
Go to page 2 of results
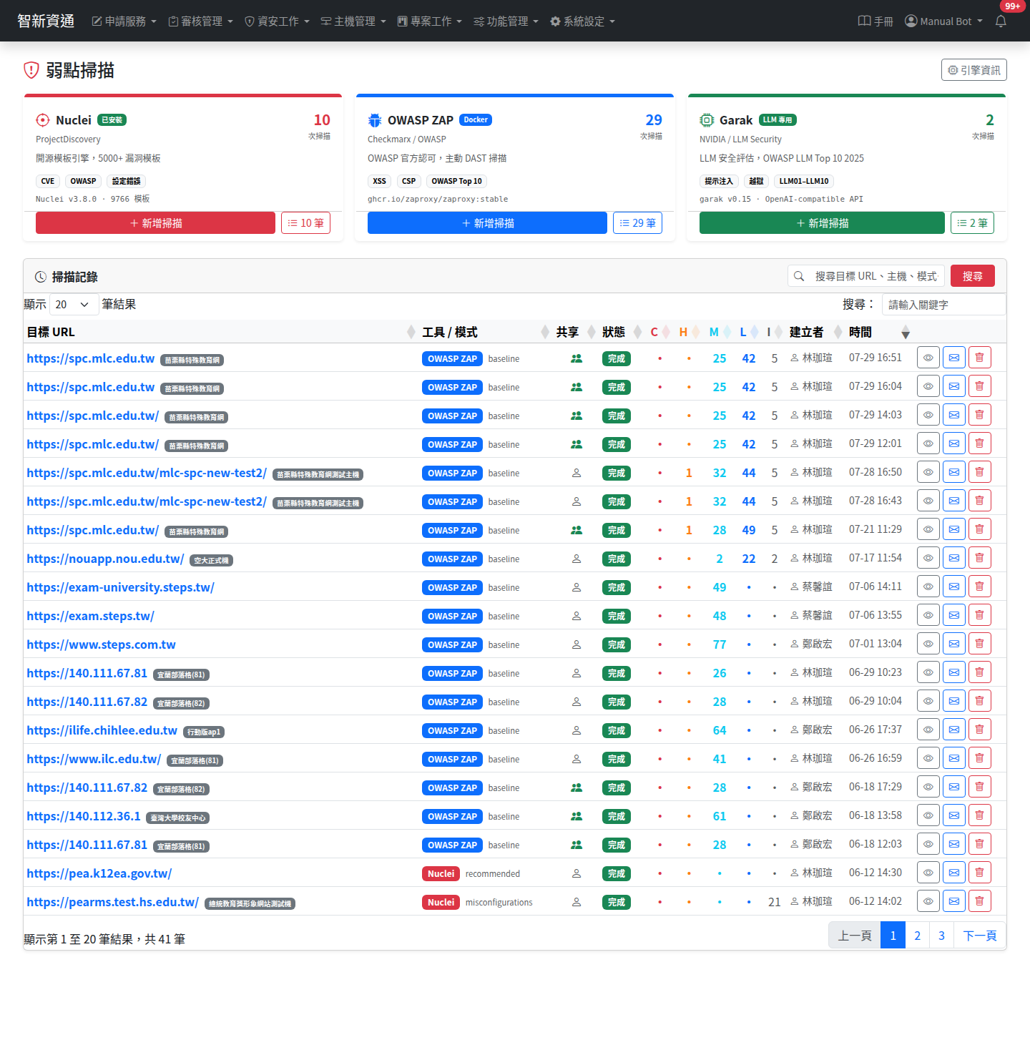coord(917,936)
